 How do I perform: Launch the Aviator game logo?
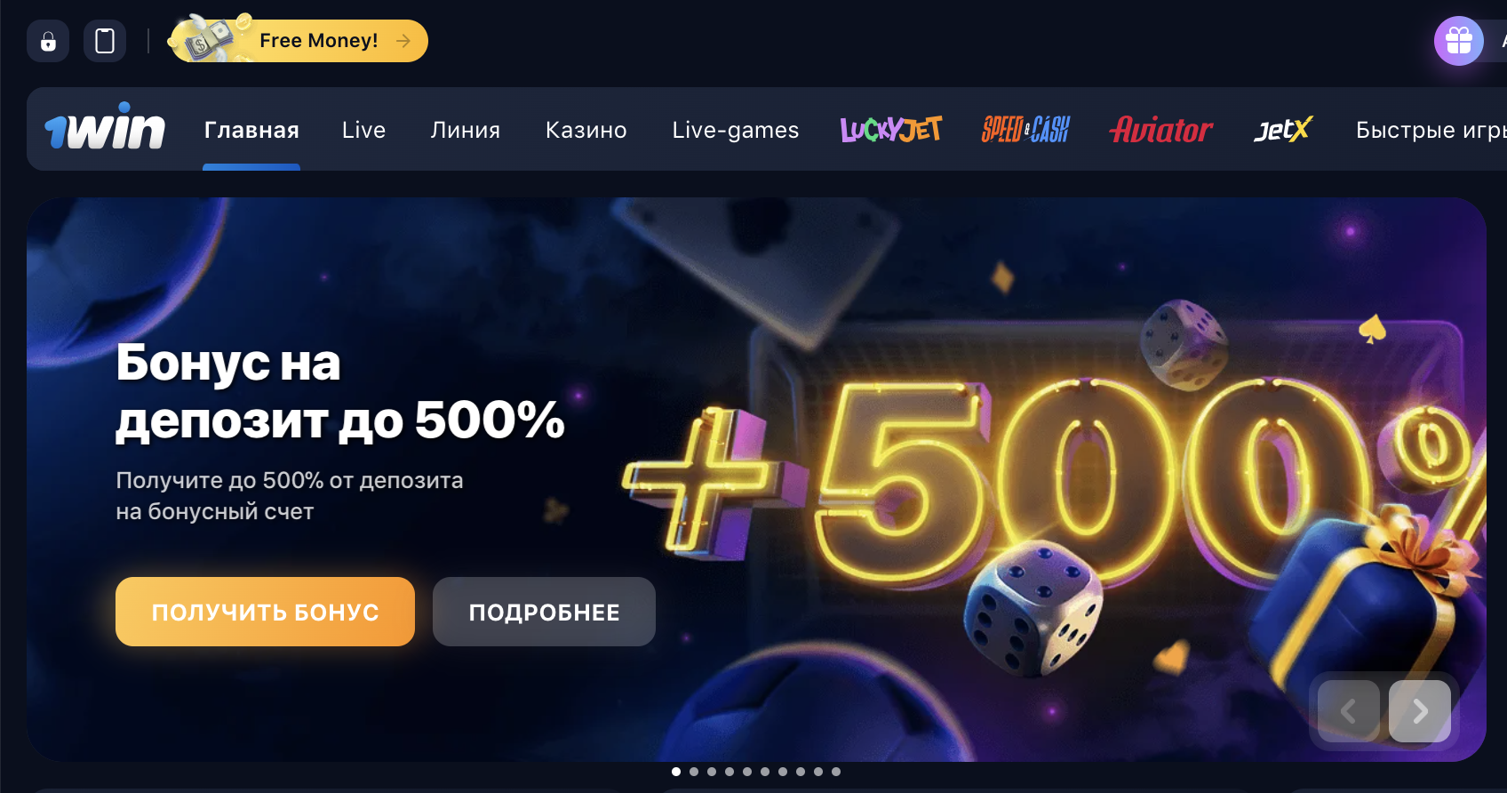pyautogui.click(x=1160, y=130)
